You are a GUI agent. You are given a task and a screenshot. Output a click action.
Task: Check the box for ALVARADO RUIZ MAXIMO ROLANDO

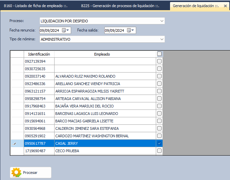tap(160, 76)
